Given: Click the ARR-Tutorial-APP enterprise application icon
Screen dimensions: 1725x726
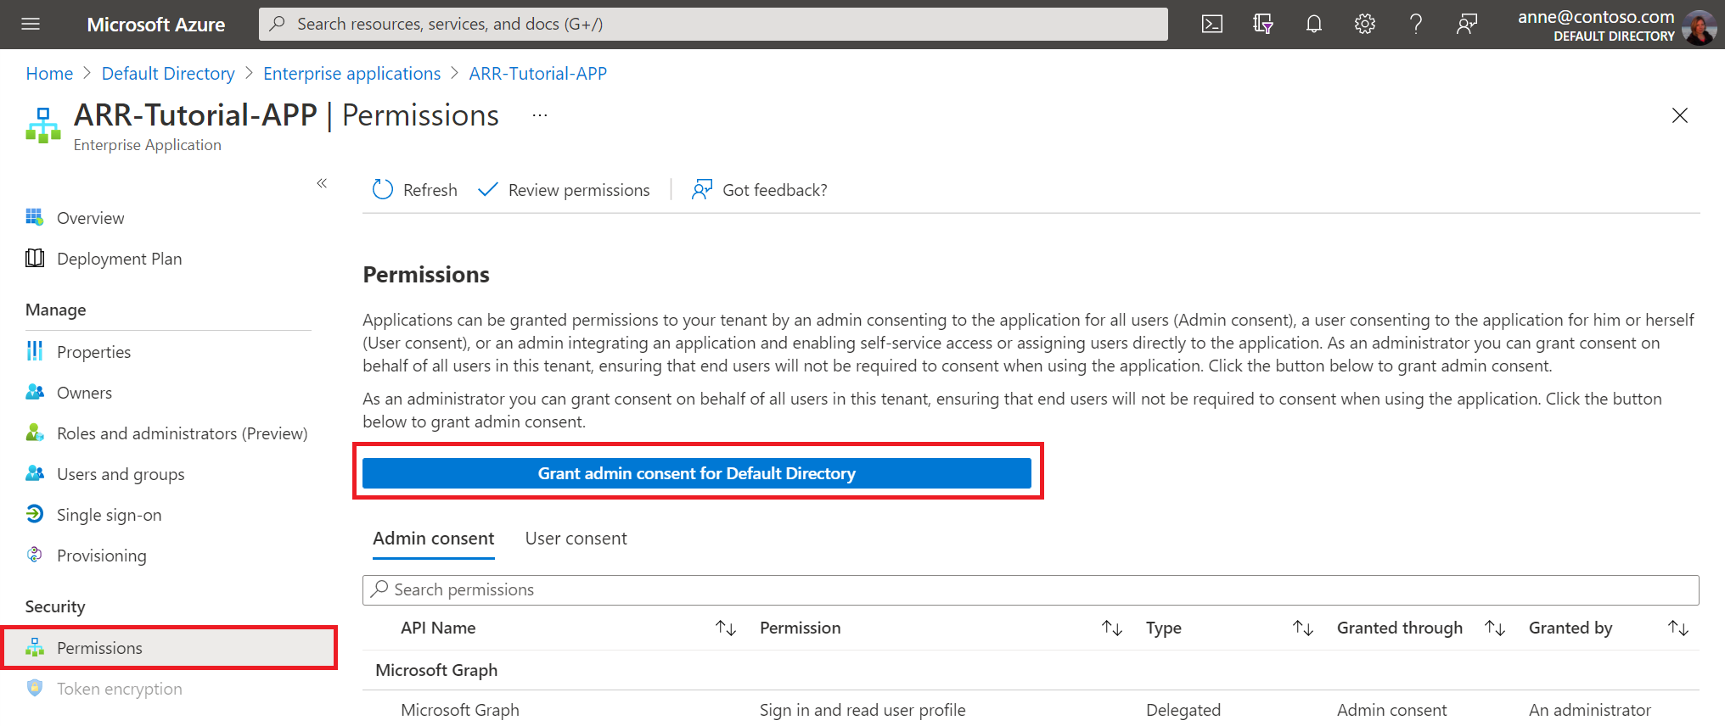Looking at the screenshot, I should pos(43,126).
